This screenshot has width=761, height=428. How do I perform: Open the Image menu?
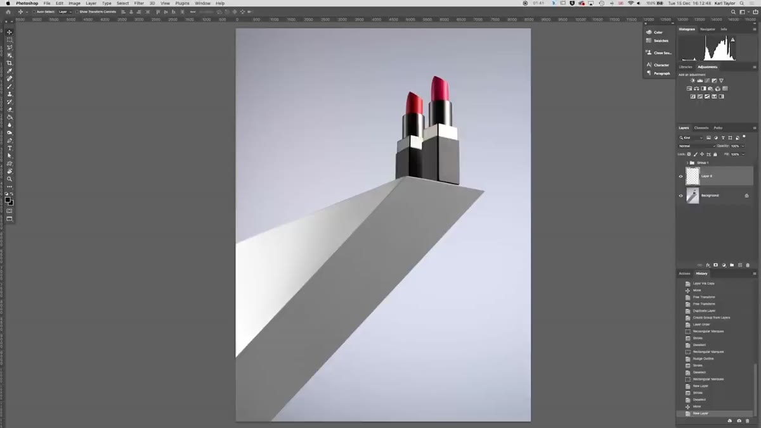(74, 3)
